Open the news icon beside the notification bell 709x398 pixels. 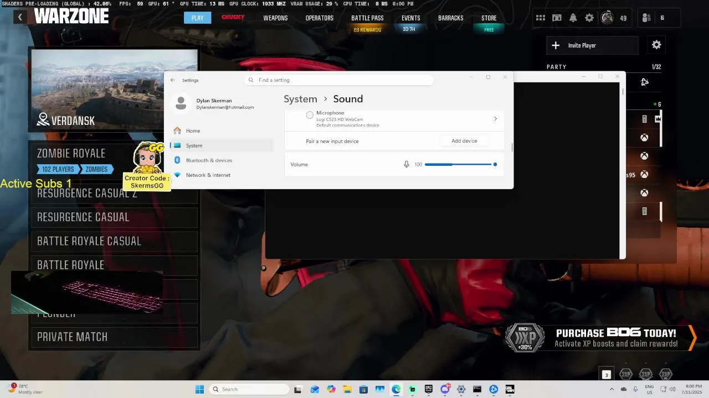click(x=557, y=18)
